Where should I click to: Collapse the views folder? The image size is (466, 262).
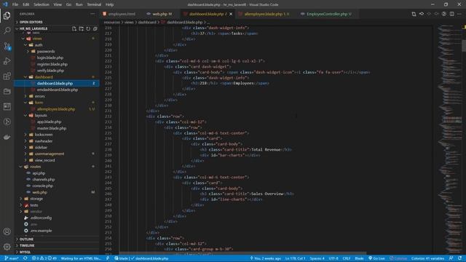pos(57,39)
